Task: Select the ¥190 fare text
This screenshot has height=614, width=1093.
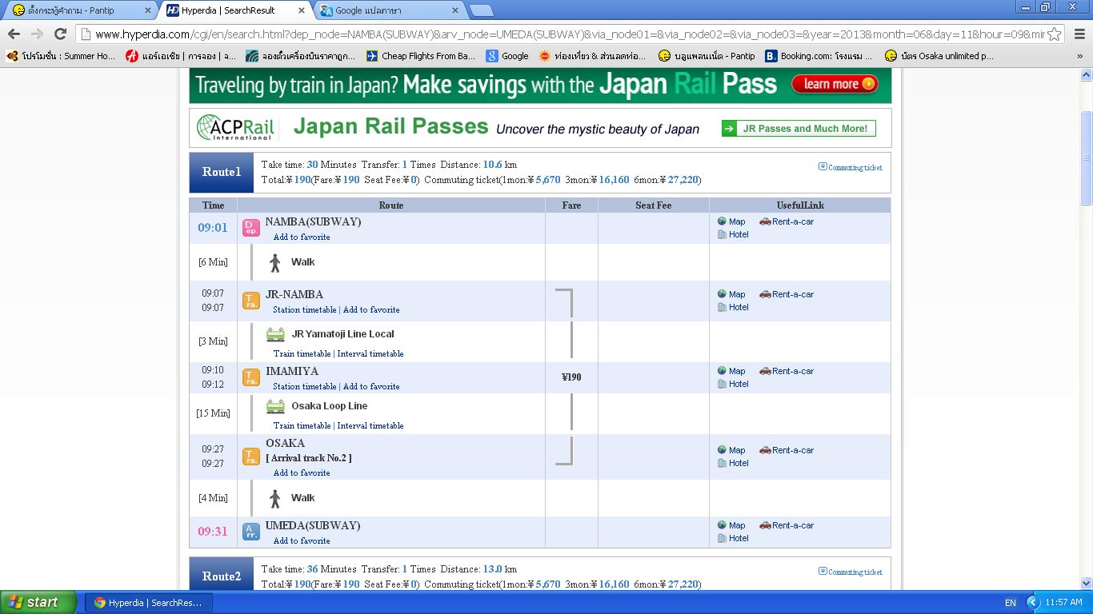Action: coord(571,377)
